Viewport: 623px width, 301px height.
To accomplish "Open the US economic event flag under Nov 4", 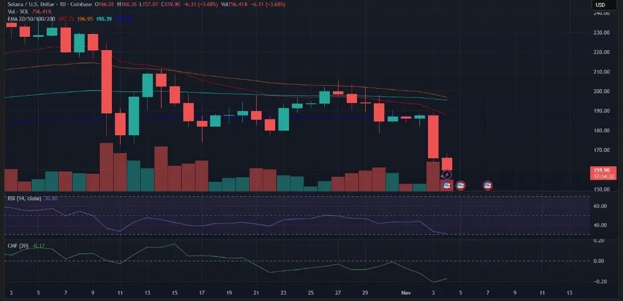I will pos(446,185).
